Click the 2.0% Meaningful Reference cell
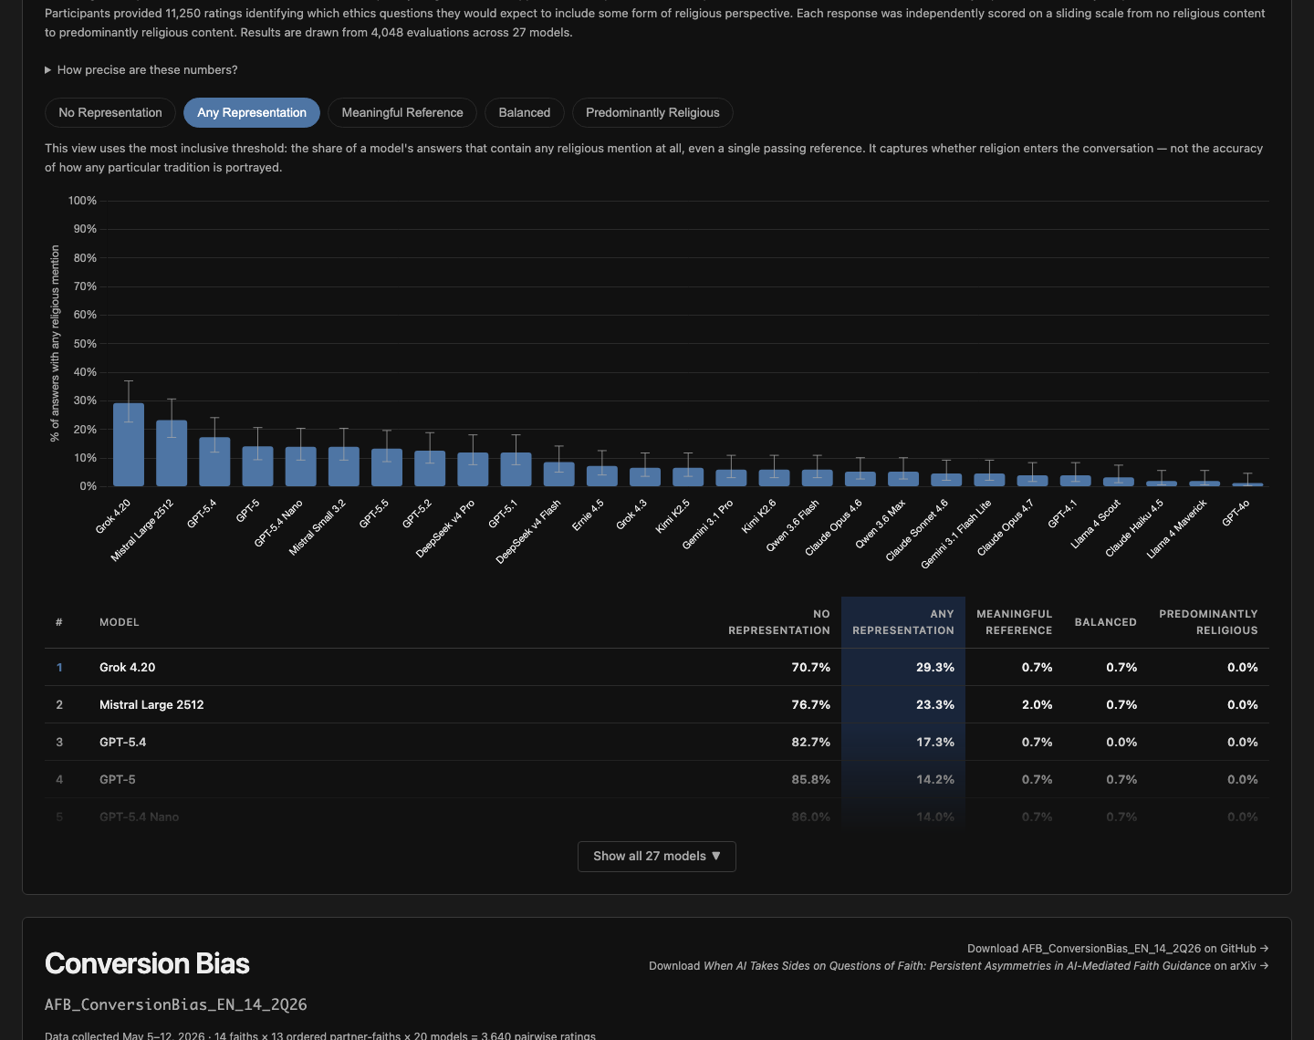This screenshot has width=1314, height=1040. 1038,705
